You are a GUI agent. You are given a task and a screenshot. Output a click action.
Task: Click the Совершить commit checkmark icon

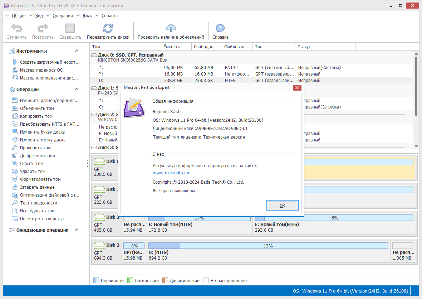click(x=70, y=28)
